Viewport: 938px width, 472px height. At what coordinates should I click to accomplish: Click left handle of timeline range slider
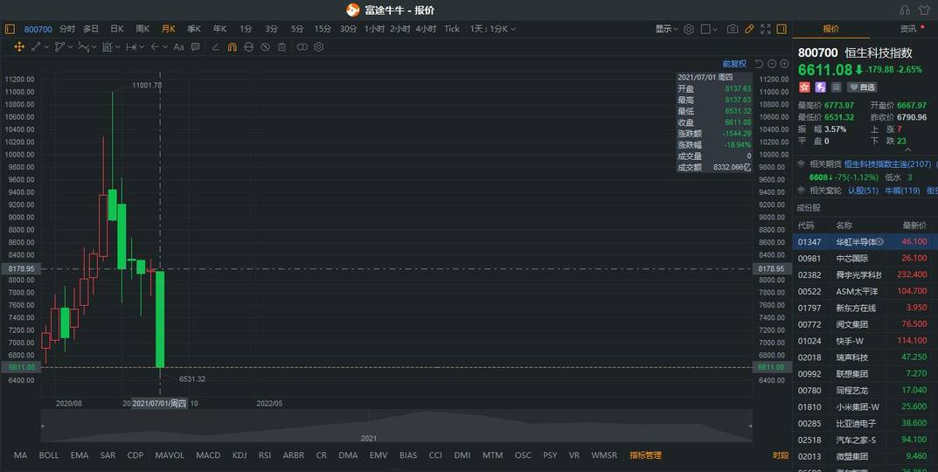(43, 426)
